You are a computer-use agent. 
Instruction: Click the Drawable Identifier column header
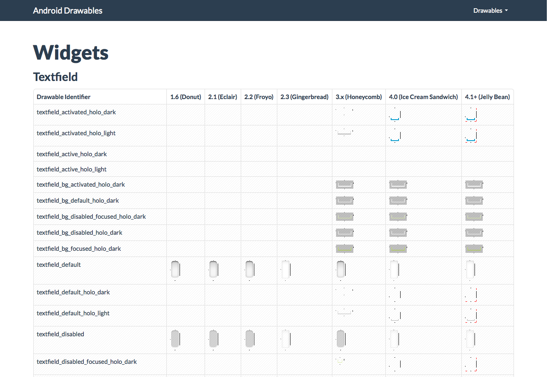[x=64, y=97]
